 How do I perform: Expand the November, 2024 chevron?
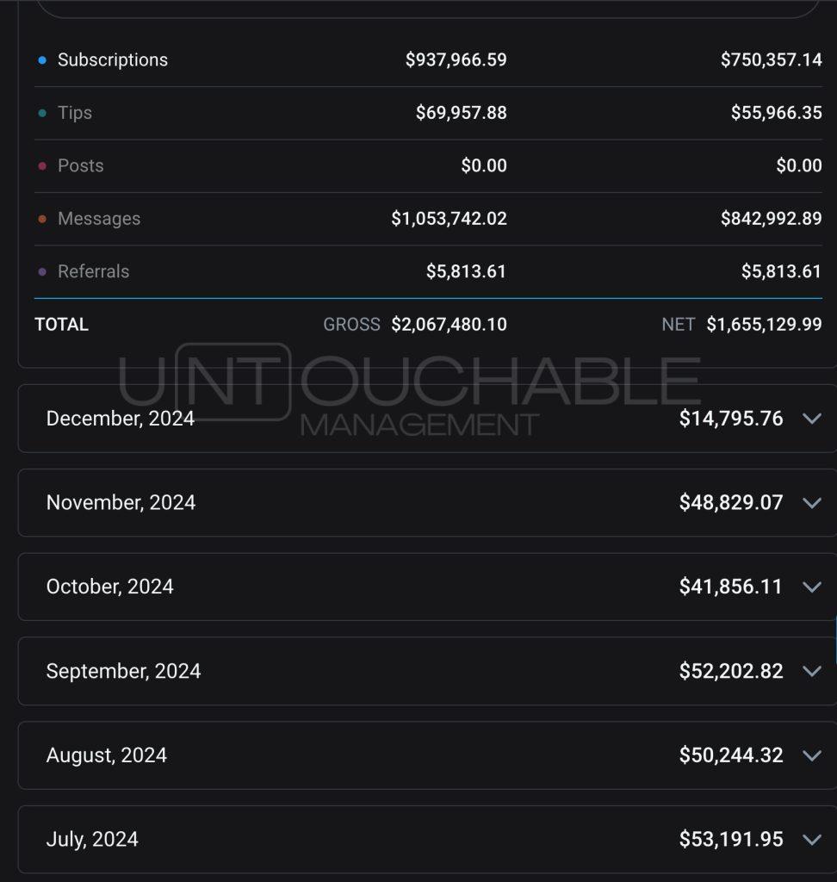(x=812, y=503)
